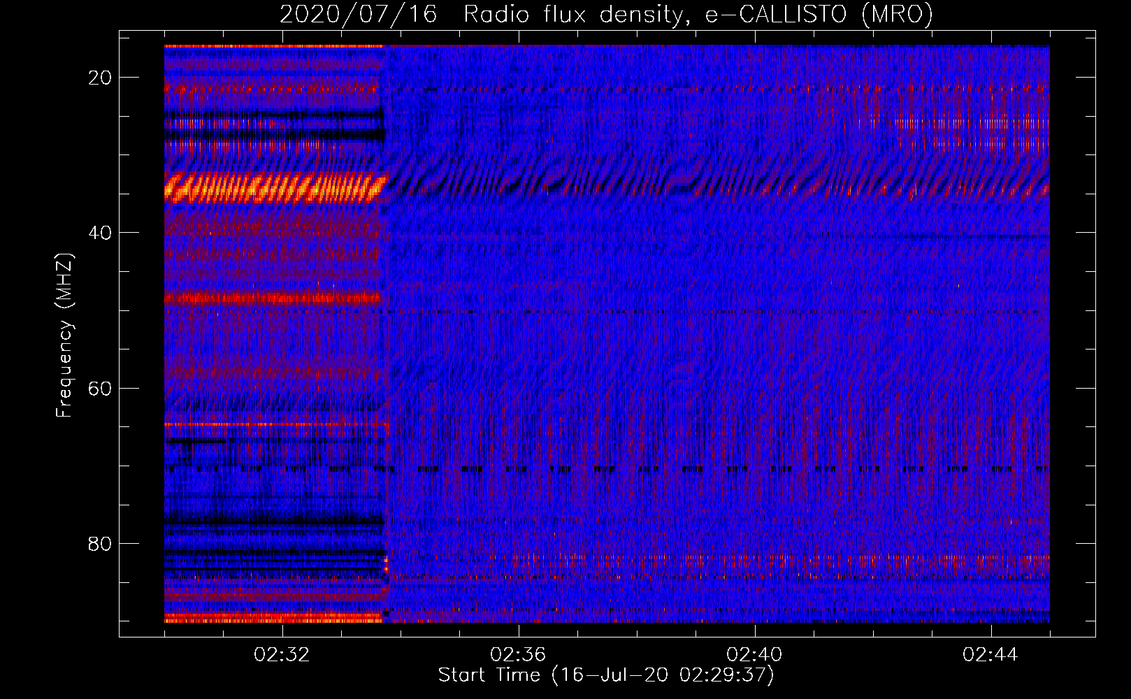The height and width of the screenshot is (699, 1131).
Task: Click the 80 MHz frequency tick label
Action: point(100,544)
